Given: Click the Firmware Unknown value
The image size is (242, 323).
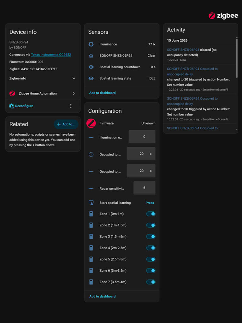Looking at the screenshot, I should [148, 123].
